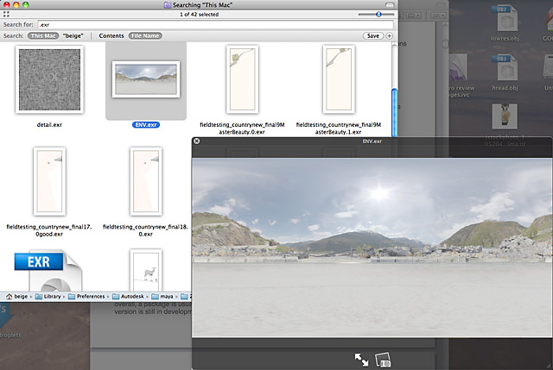The width and height of the screenshot is (553, 370).
Task: Zoom the Finder search window with the green button
Action: (26, 5)
